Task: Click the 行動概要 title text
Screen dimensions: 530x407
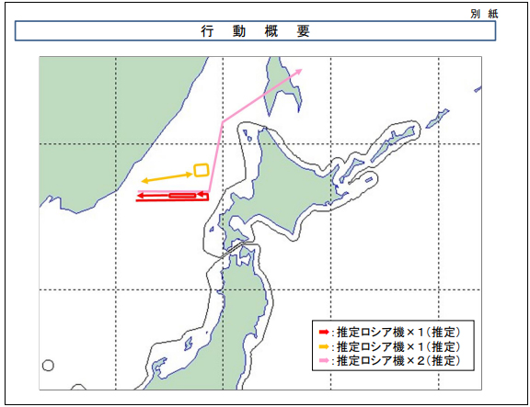Action: click(256, 31)
